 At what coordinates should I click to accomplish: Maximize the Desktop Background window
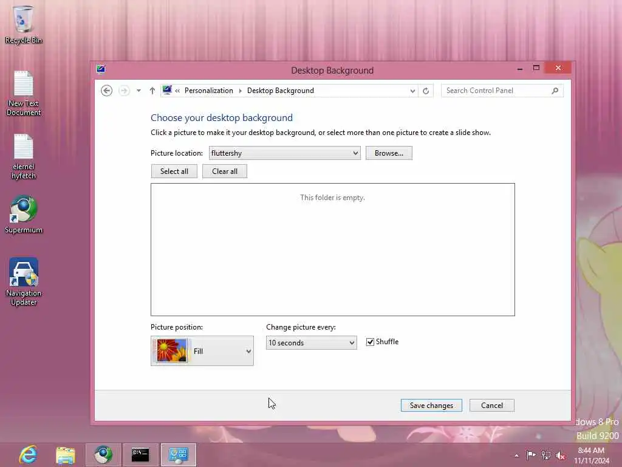click(536, 68)
